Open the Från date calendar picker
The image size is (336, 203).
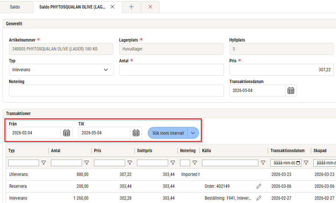point(66,133)
